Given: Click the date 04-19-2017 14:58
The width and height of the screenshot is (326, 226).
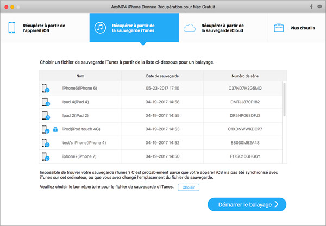Looking at the screenshot, I should pyautogui.click(x=162, y=102).
